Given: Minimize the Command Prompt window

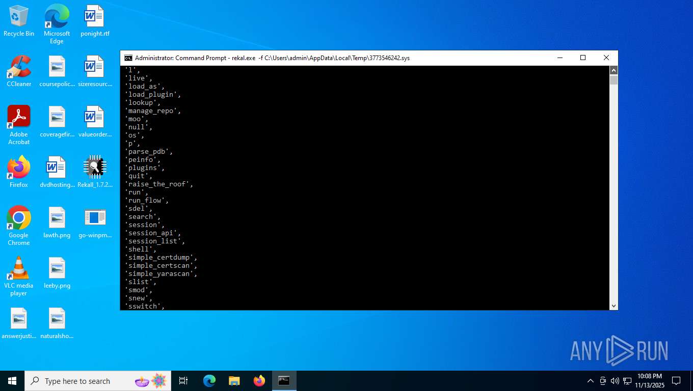Looking at the screenshot, I should [559, 58].
